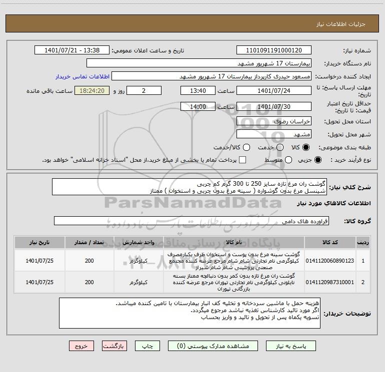
Task: Click quantity 200 in row 2
Action: click(89, 282)
